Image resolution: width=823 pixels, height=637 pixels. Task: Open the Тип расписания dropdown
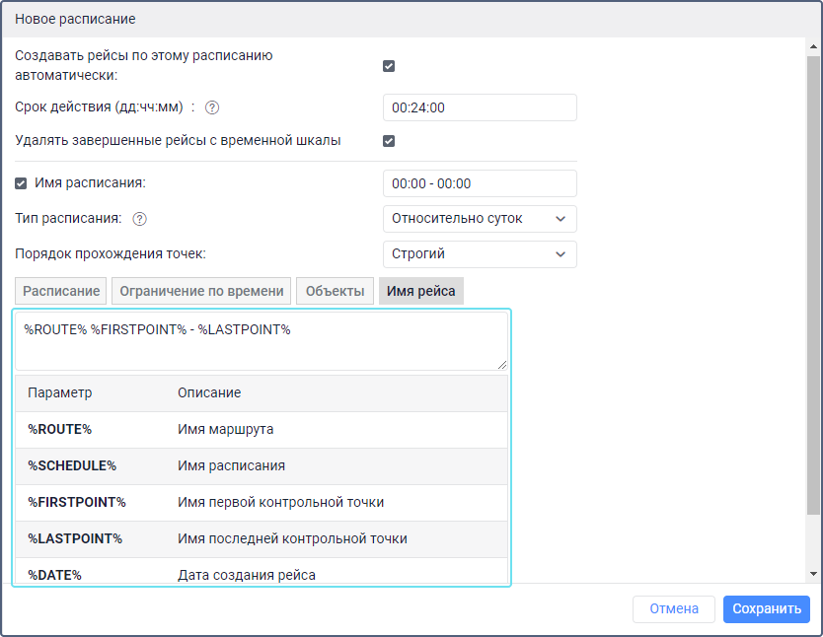coord(479,219)
